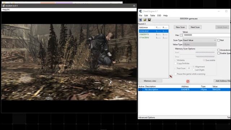Click the Active column header
This screenshot has height=130, width=231.
click(x=141, y=86)
